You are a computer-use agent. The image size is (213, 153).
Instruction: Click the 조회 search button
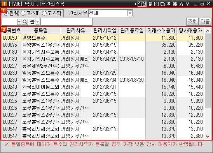click(x=192, y=22)
